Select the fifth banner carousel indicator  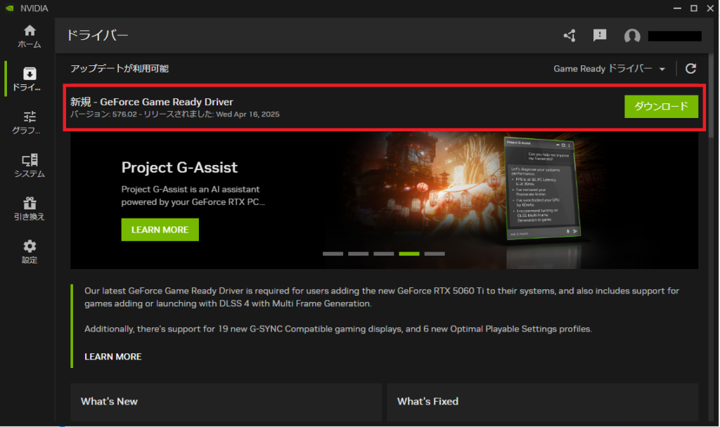click(x=435, y=254)
